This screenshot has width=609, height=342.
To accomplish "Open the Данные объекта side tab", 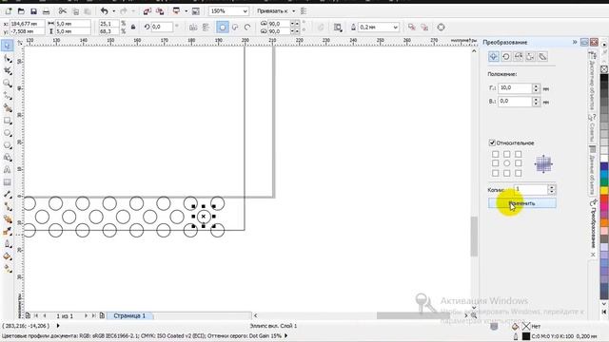I will coord(592,171).
